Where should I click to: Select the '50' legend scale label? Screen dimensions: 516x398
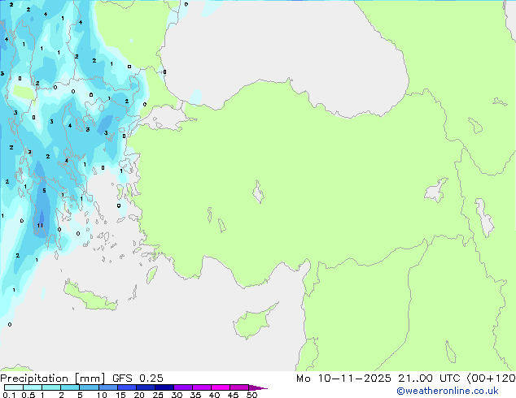click(x=251, y=395)
